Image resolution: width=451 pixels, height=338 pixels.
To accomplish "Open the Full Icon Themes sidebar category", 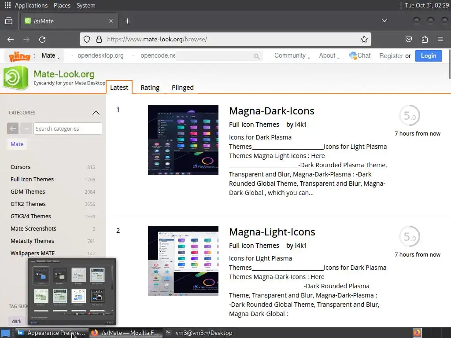I will click(x=32, y=180).
